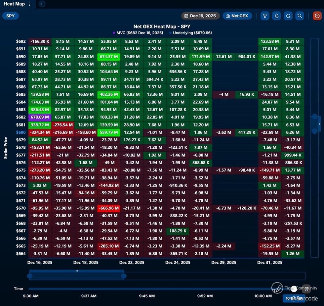Pause playback with the pause button

(x=306, y=289)
